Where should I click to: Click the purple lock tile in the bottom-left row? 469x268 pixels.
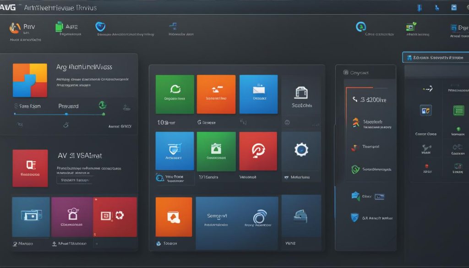(72, 216)
